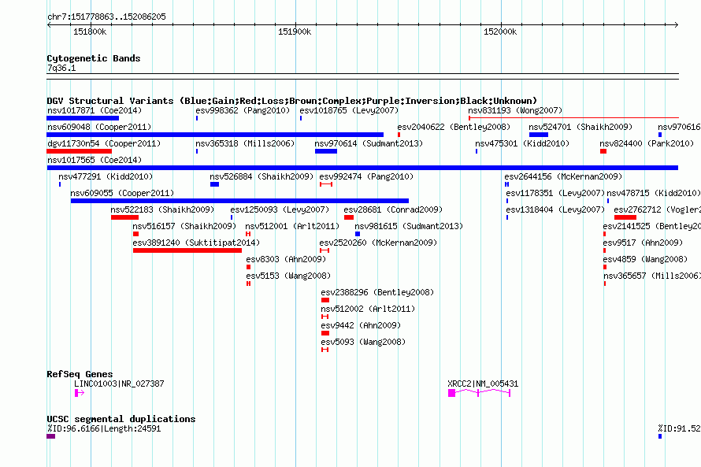Click nsv516157 (Shaikh2009) variant text

(x=184, y=226)
